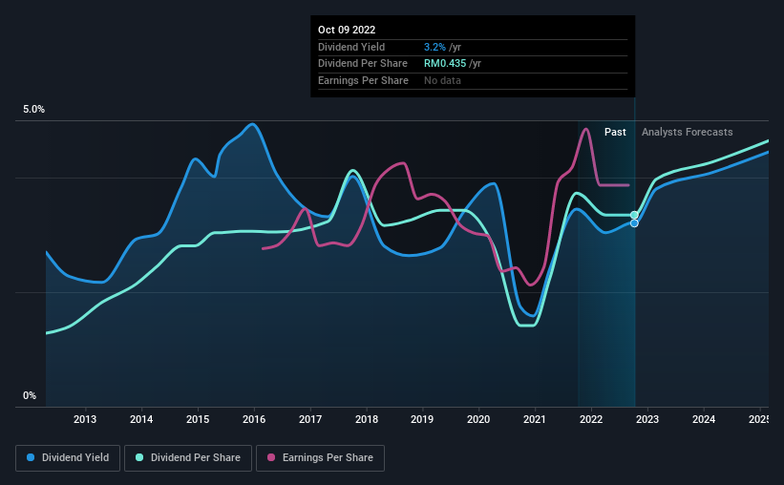Click the Past section label
The image size is (784, 485).
tap(615, 132)
